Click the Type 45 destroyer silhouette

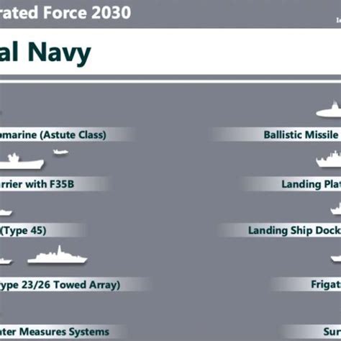click(6, 212)
